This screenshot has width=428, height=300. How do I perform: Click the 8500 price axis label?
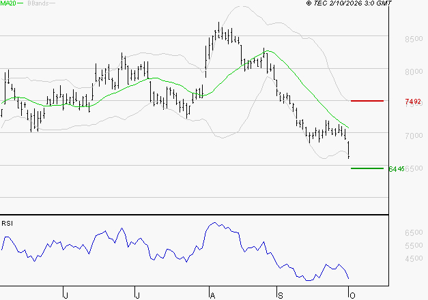click(414, 39)
